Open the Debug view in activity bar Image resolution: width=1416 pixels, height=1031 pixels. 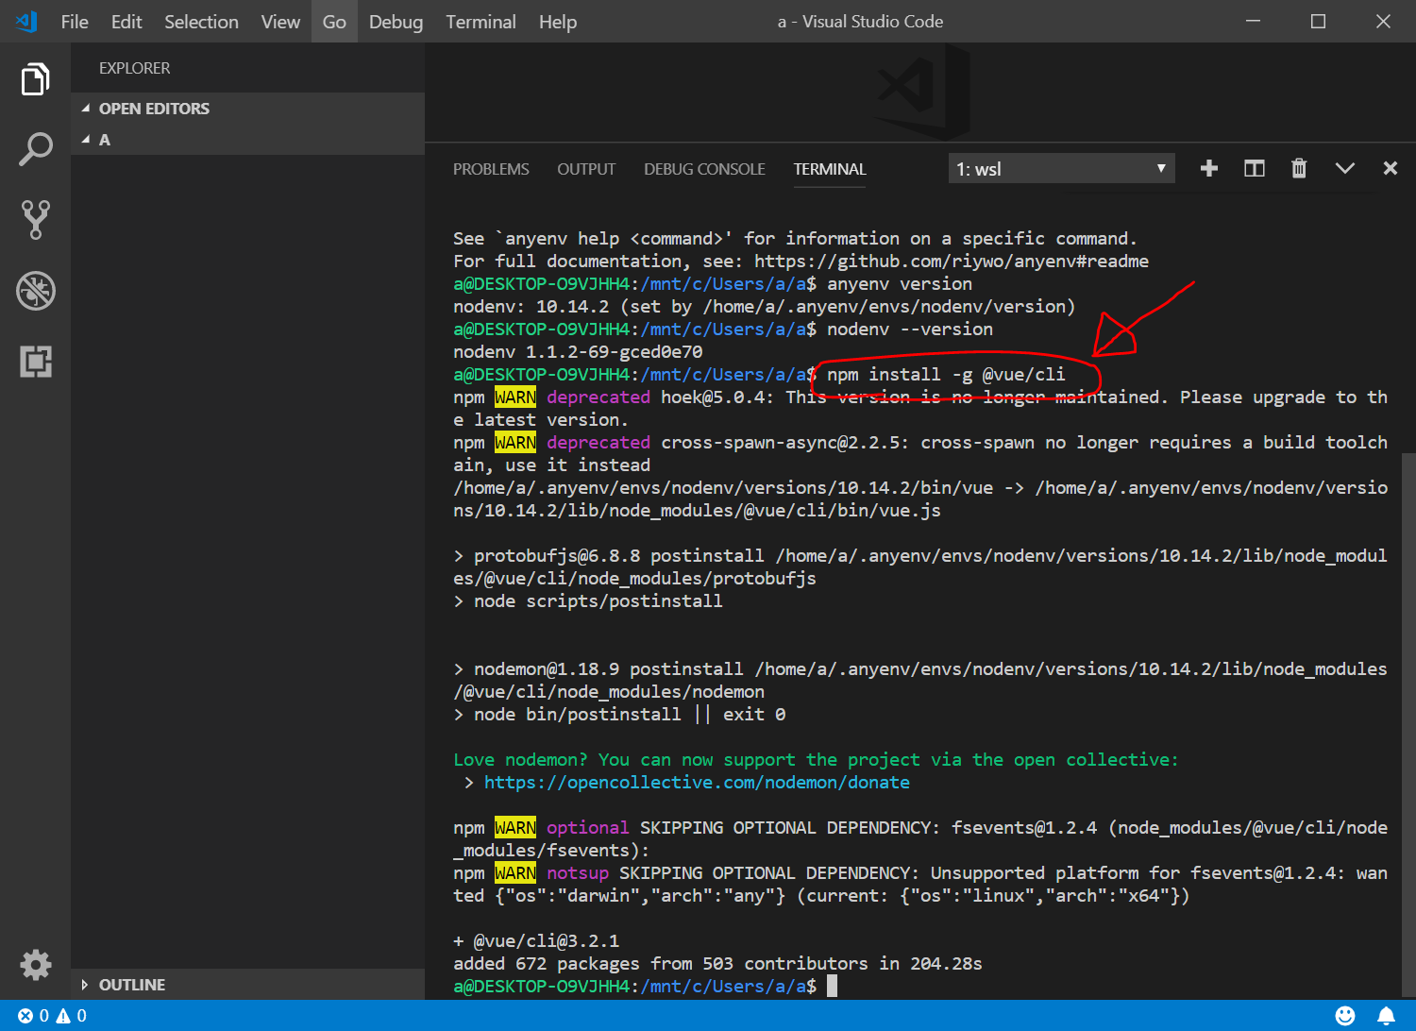click(35, 291)
